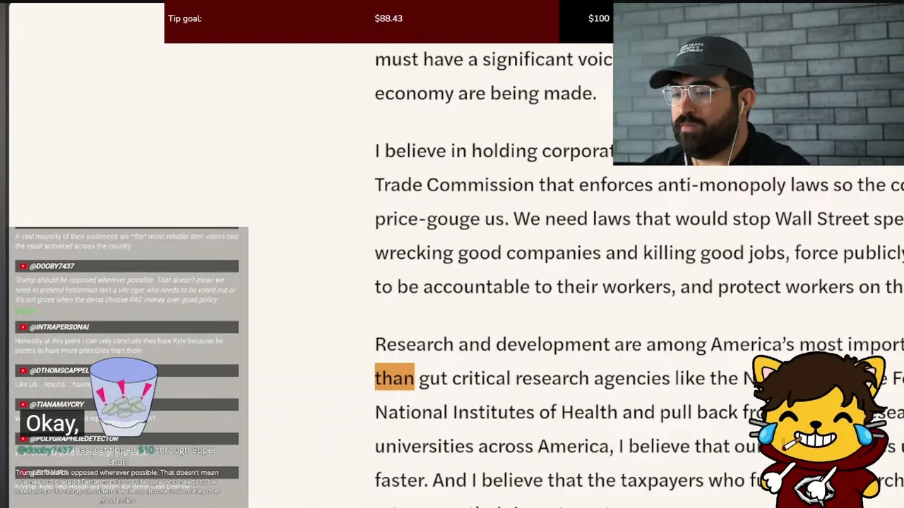Click the $88.43 current tip amount
This screenshot has height=508, width=904.
(x=388, y=18)
